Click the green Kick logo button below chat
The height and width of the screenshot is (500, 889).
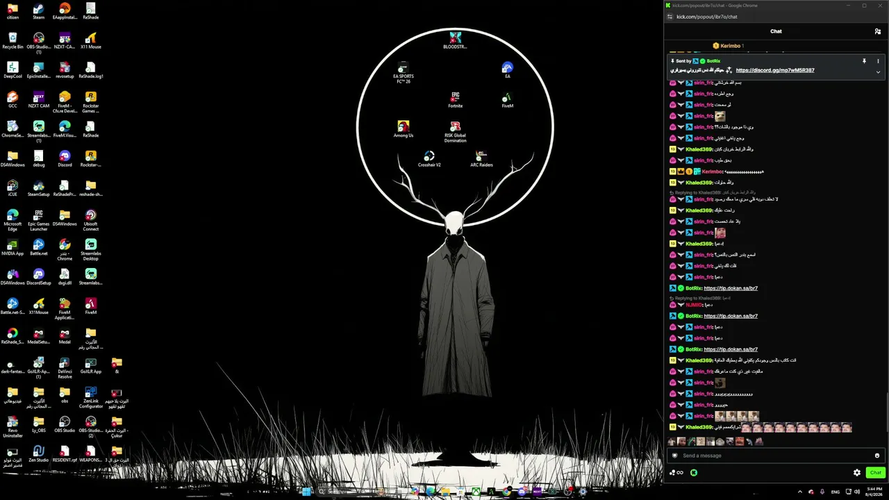point(694,473)
